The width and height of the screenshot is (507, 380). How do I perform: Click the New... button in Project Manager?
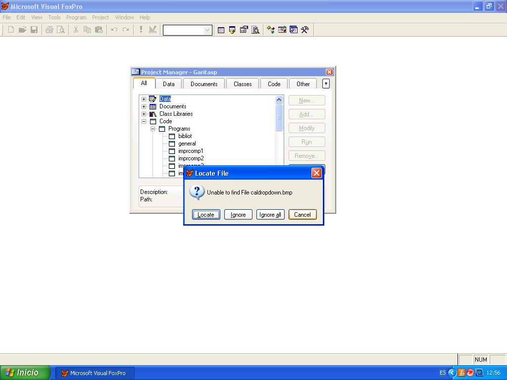click(307, 100)
